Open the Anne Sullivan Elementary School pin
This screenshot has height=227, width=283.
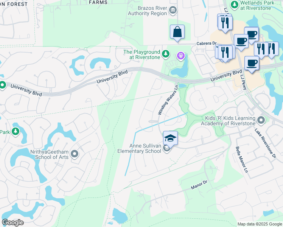166,148
